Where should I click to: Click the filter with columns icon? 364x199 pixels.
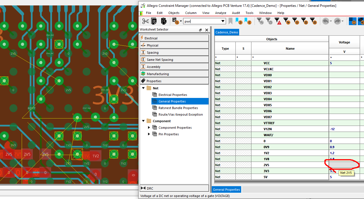[313, 21]
